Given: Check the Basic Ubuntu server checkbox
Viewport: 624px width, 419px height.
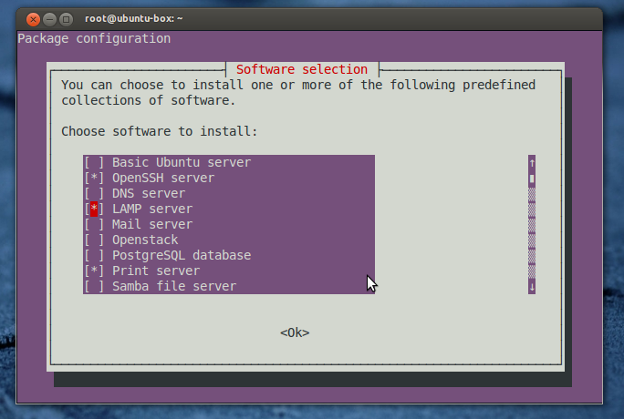Looking at the screenshot, I should (94, 162).
